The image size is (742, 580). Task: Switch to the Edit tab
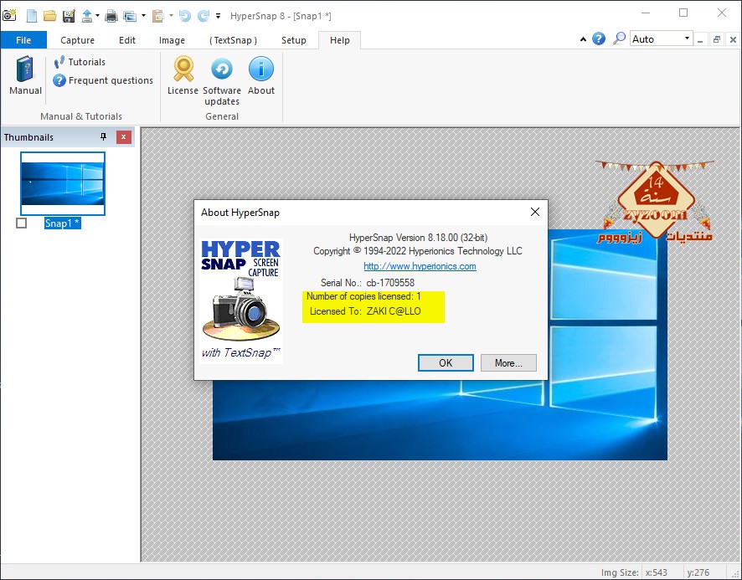(126, 40)
